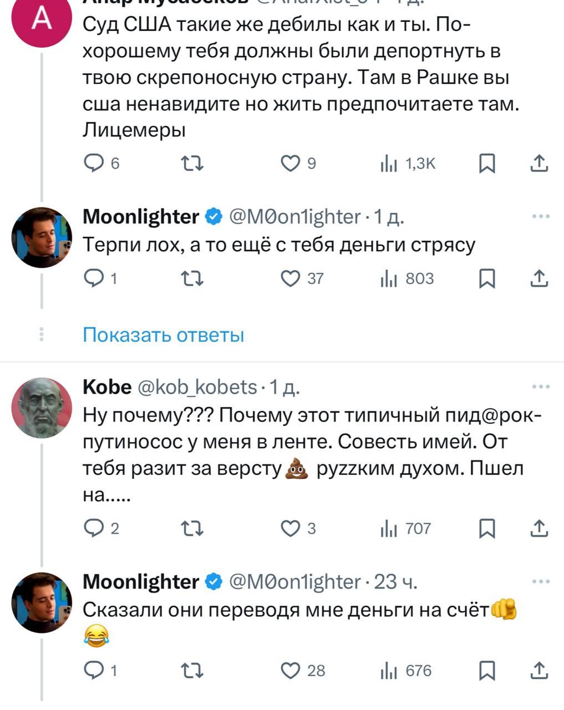Bookmark the tweet with 676 views
The width and height of the screenshot is (564, 710).
tap(487, 671)
